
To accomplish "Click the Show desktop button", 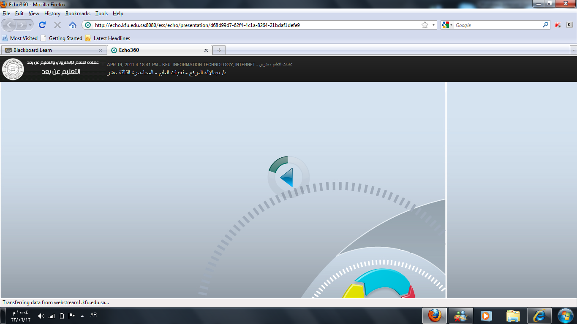I will (2, 316).
